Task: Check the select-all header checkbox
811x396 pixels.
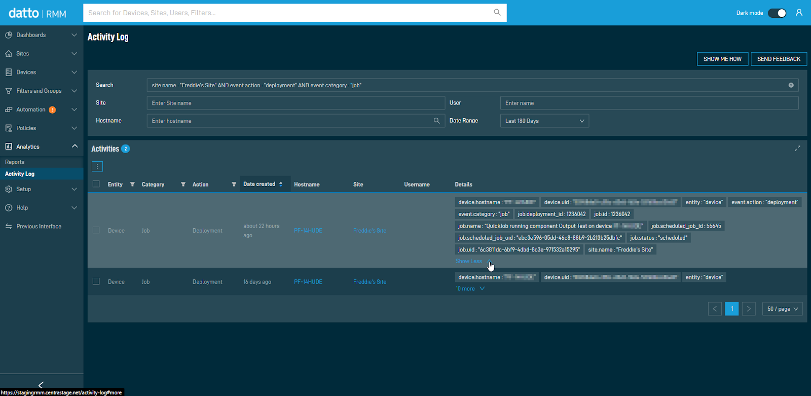Action: coord(96,184)
